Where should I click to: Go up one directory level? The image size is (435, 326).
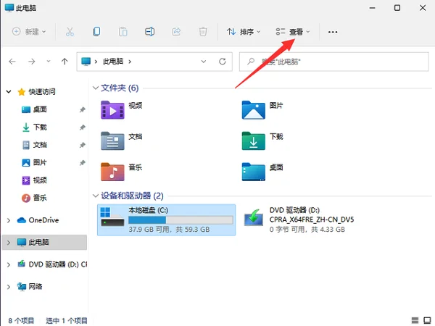tap(65, 62)
